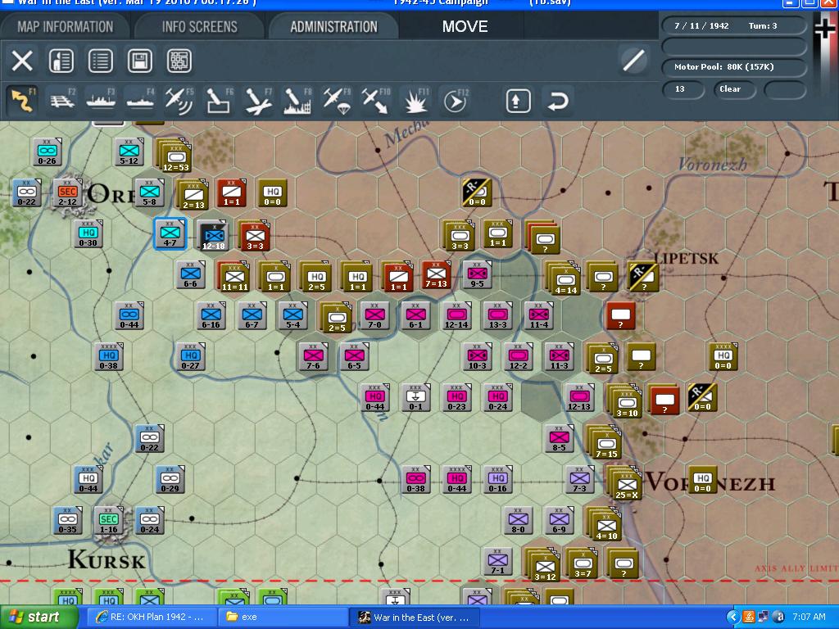Select the 0-26 motorized unit

click(x=47, y=152)
